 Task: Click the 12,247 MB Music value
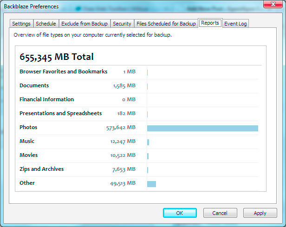coord(123,142)
